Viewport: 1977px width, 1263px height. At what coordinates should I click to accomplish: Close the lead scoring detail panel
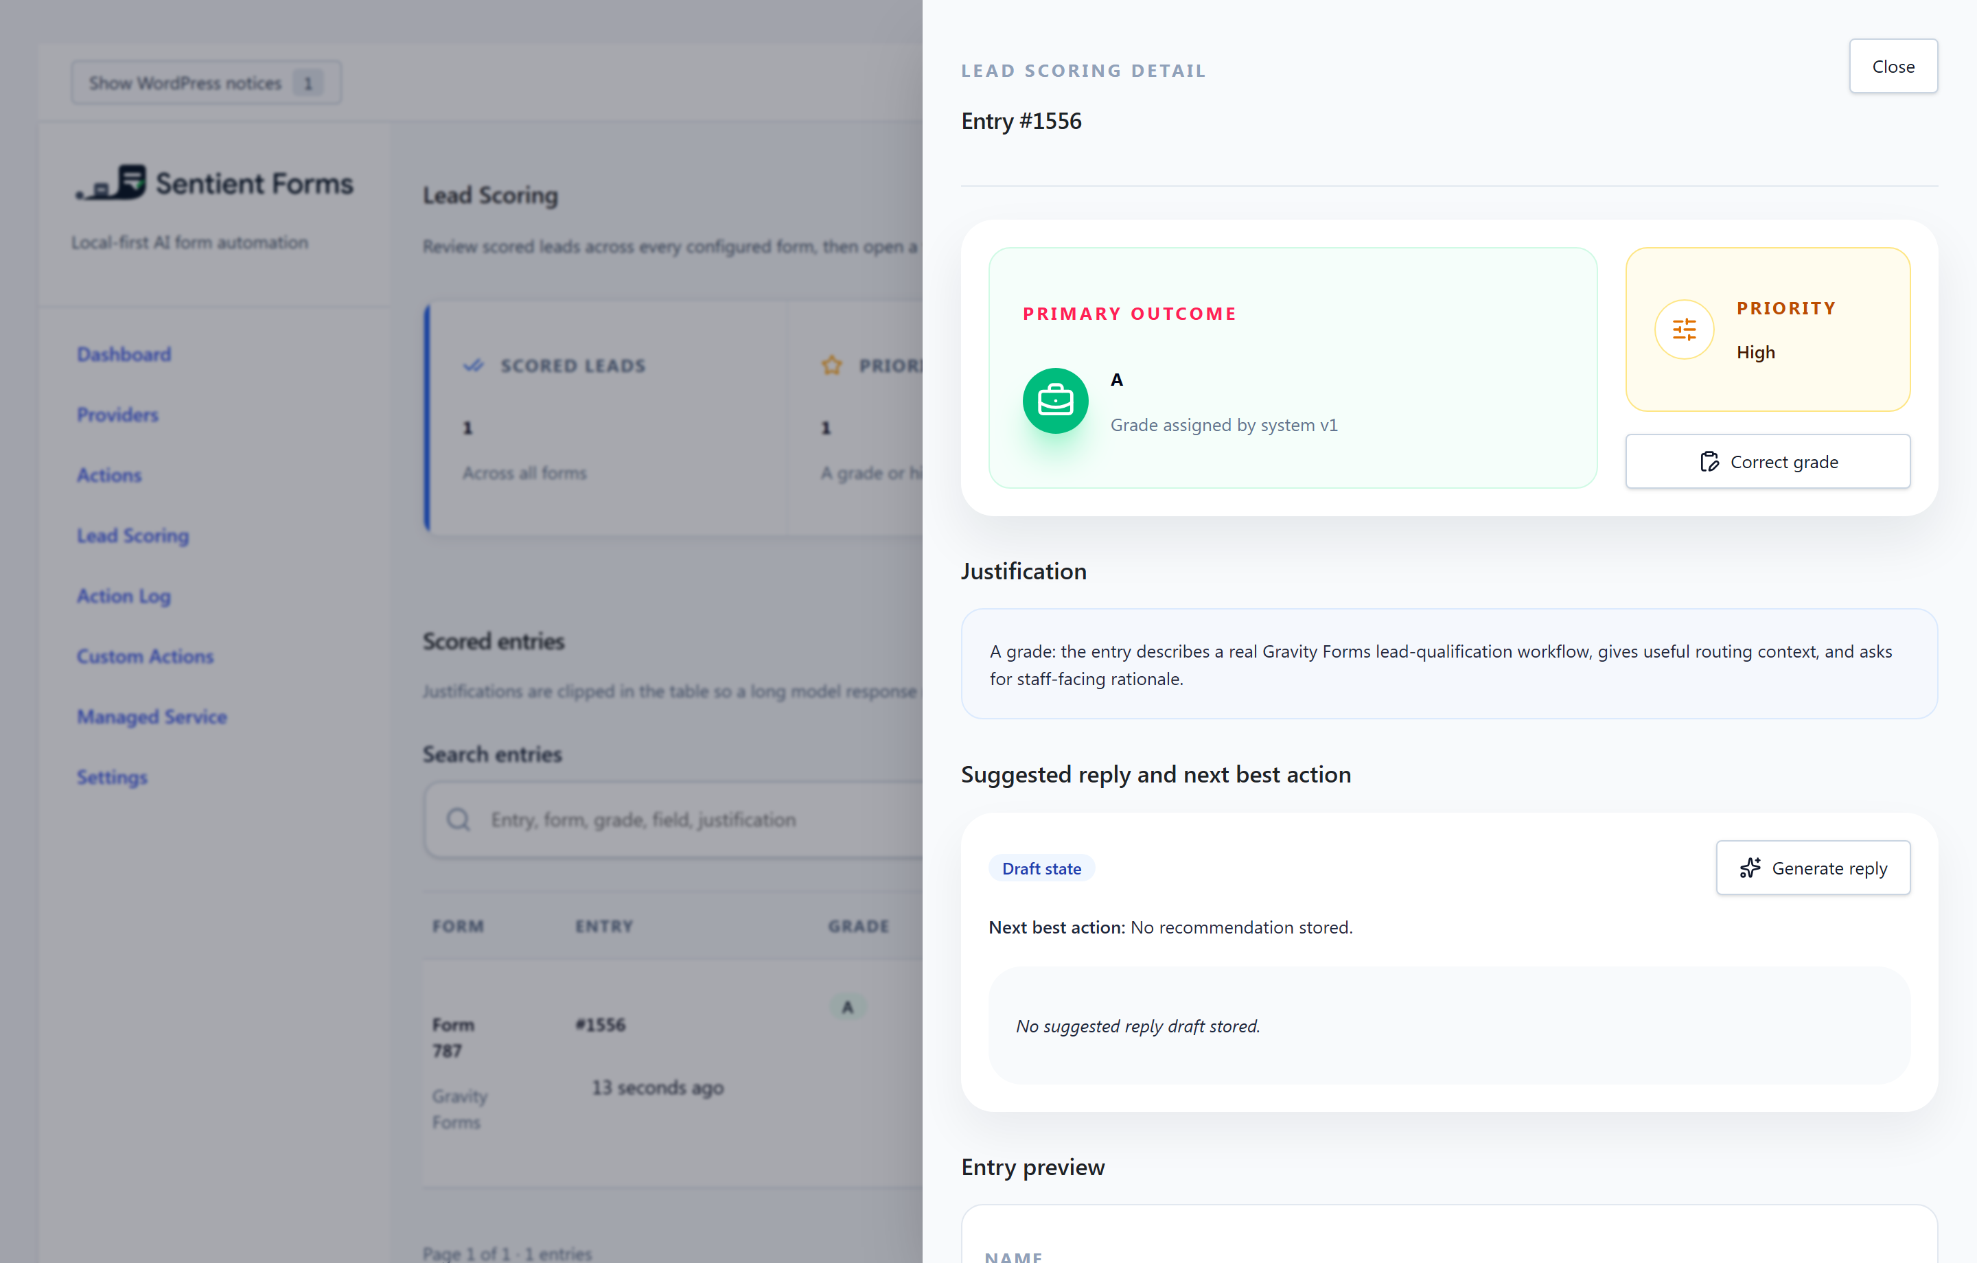click(x=1893, y=67)
